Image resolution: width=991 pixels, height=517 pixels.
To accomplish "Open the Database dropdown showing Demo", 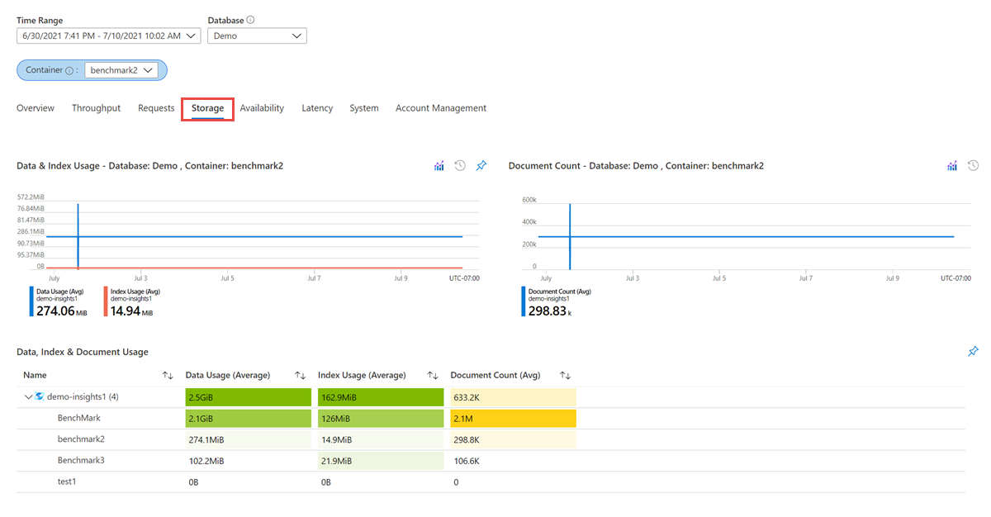I will [257, 36].
